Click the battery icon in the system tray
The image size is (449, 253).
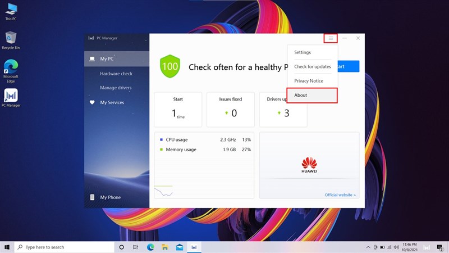382,247
